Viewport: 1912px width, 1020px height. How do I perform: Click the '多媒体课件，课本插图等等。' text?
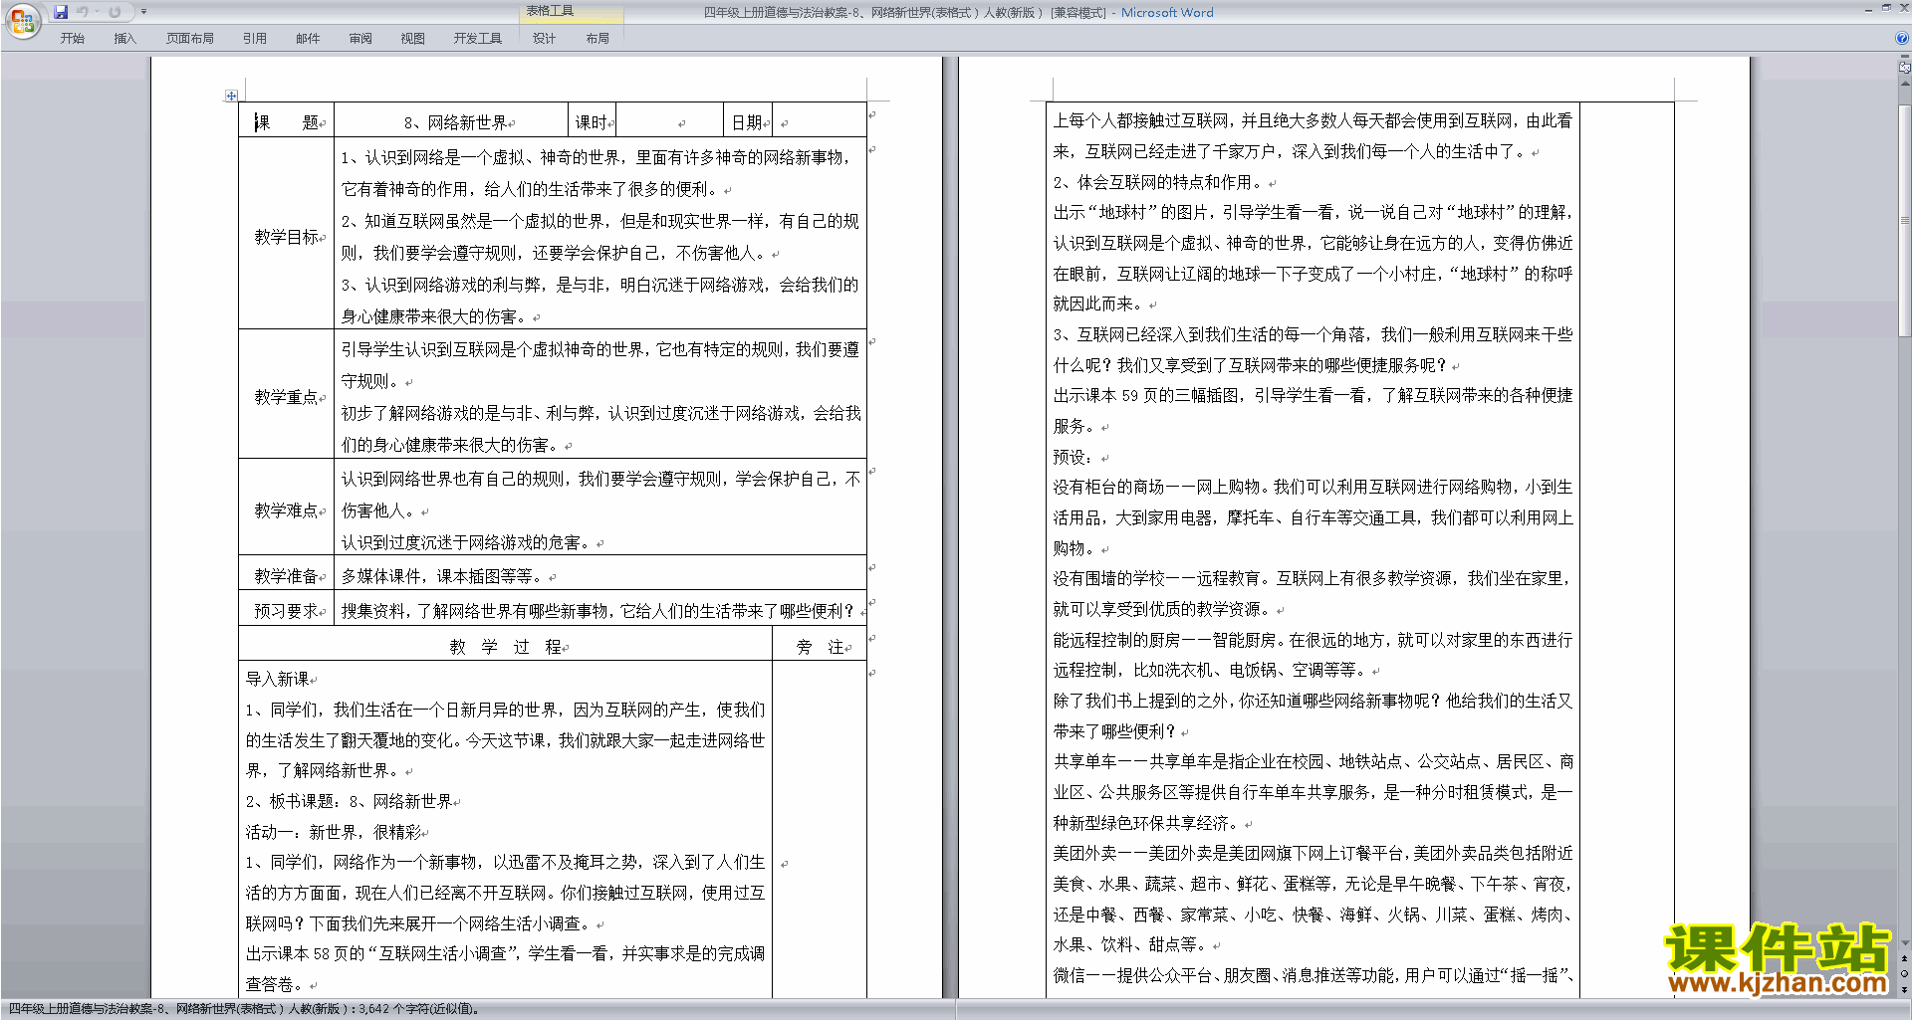tap(444, 575)
